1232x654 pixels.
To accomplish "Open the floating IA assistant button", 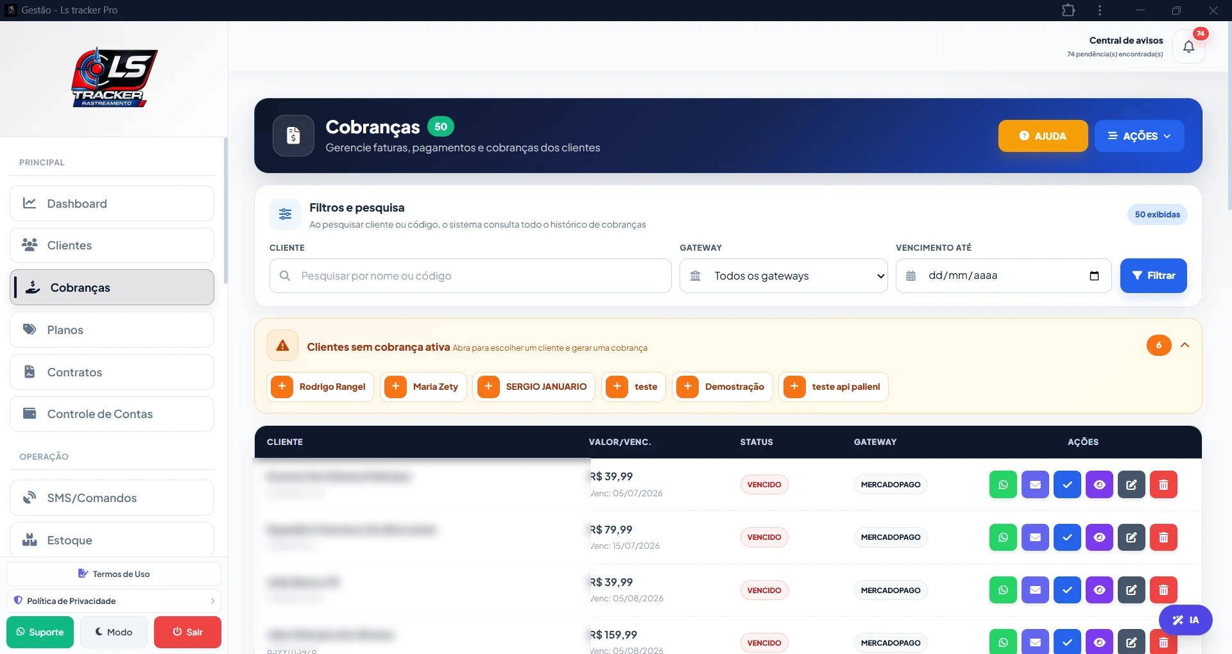I will 1185,620.
